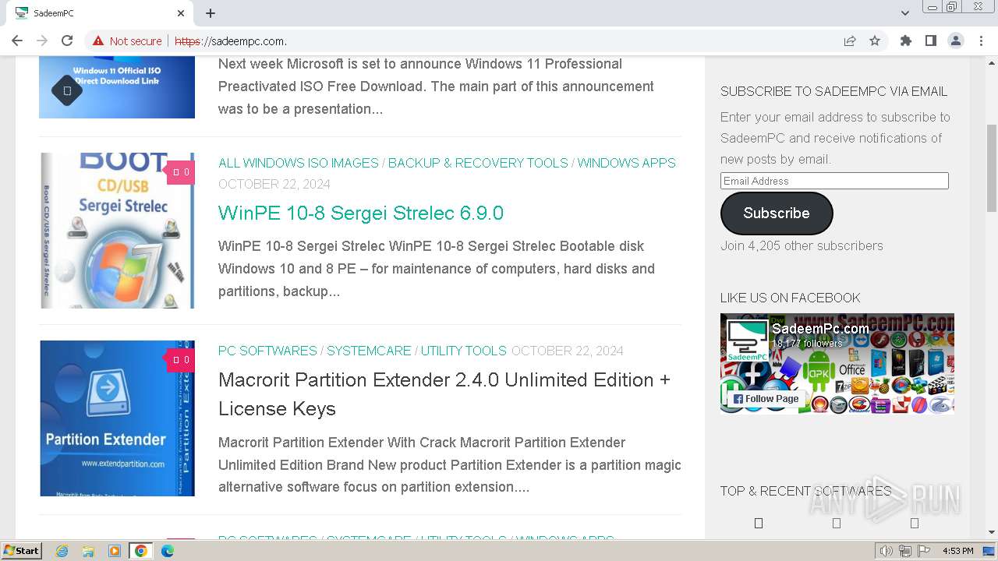Open Microsoft Edge from taskbar
998x561 pixels.
[x=168, y=551]
